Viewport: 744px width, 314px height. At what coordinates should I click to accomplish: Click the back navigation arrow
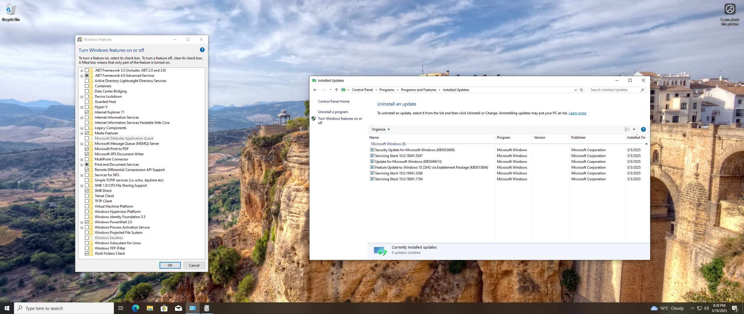coord(315,90)
